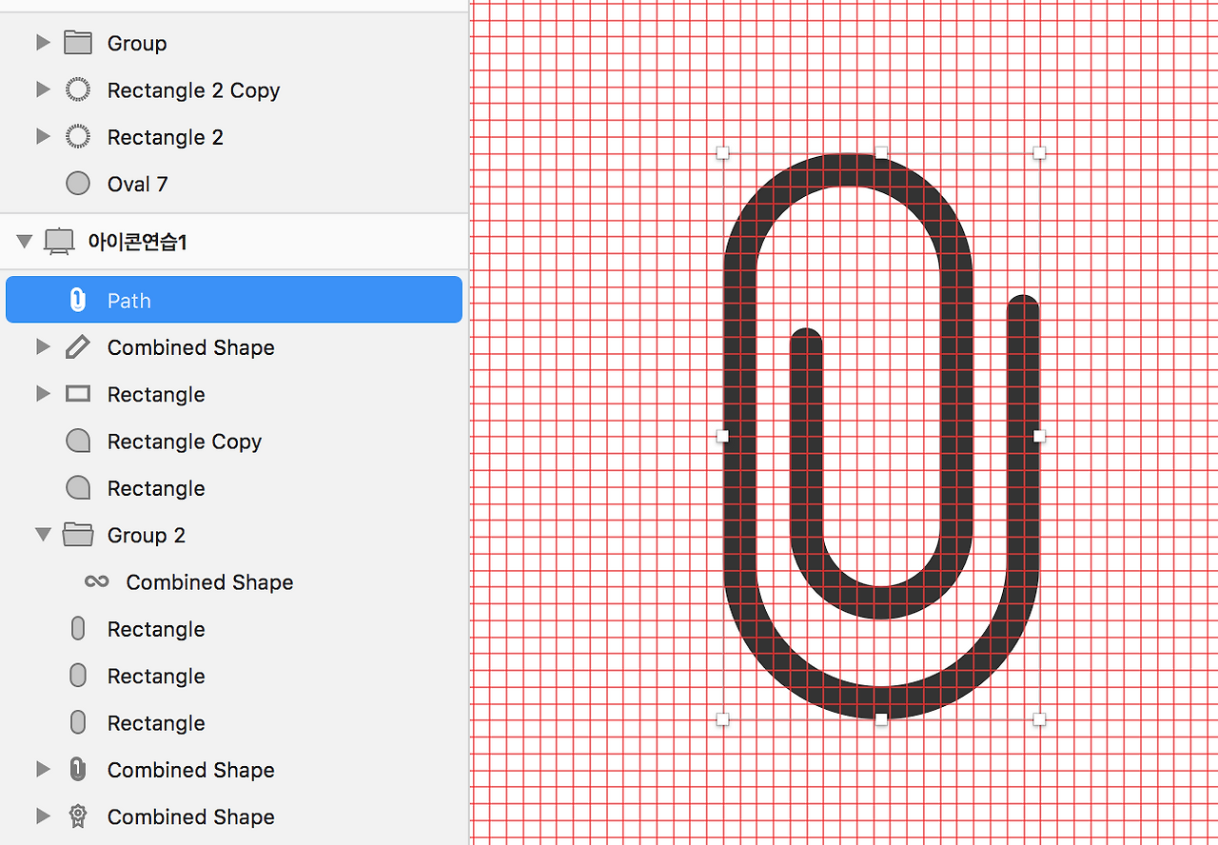1218x845 pixels.
Task: Collapse the 아이콘연습1 artboard
Action: [x=25, y=242]
